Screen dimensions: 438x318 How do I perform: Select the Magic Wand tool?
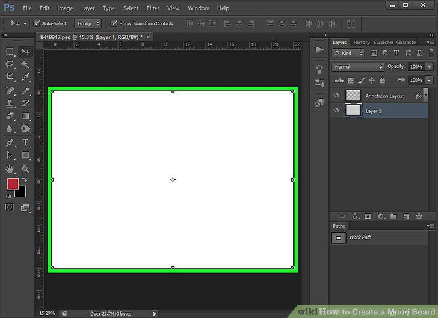[25, 64]
